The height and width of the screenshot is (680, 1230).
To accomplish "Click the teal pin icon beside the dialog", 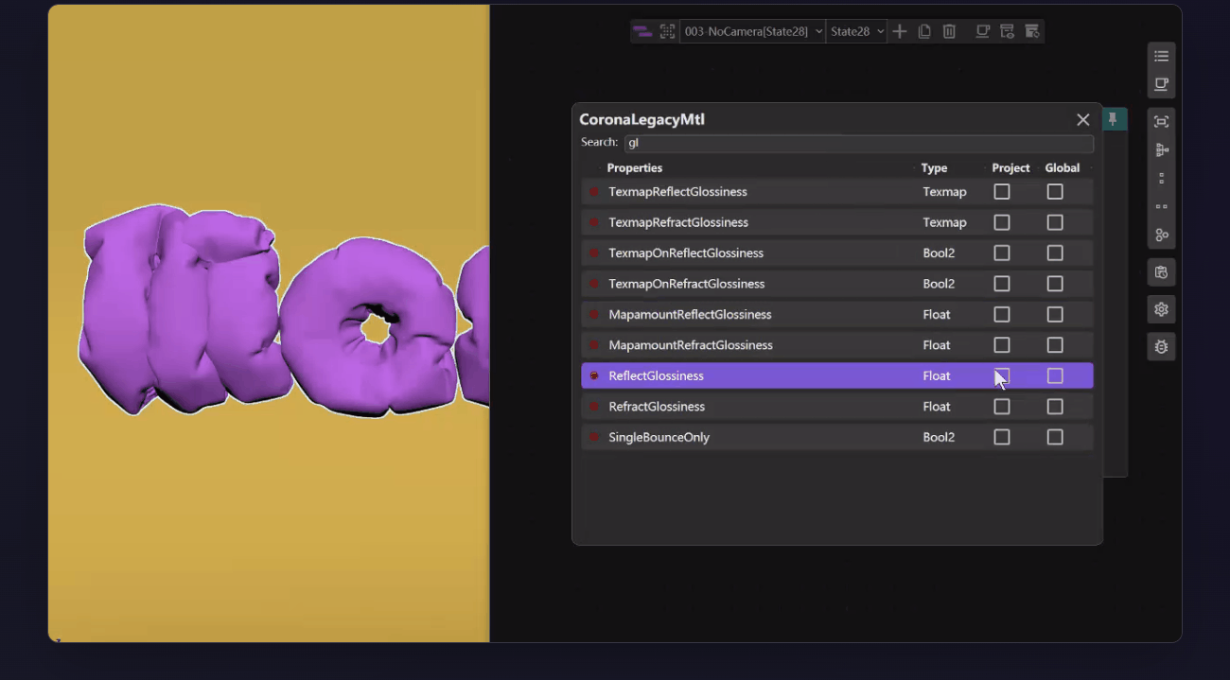I will [1113, 119].
